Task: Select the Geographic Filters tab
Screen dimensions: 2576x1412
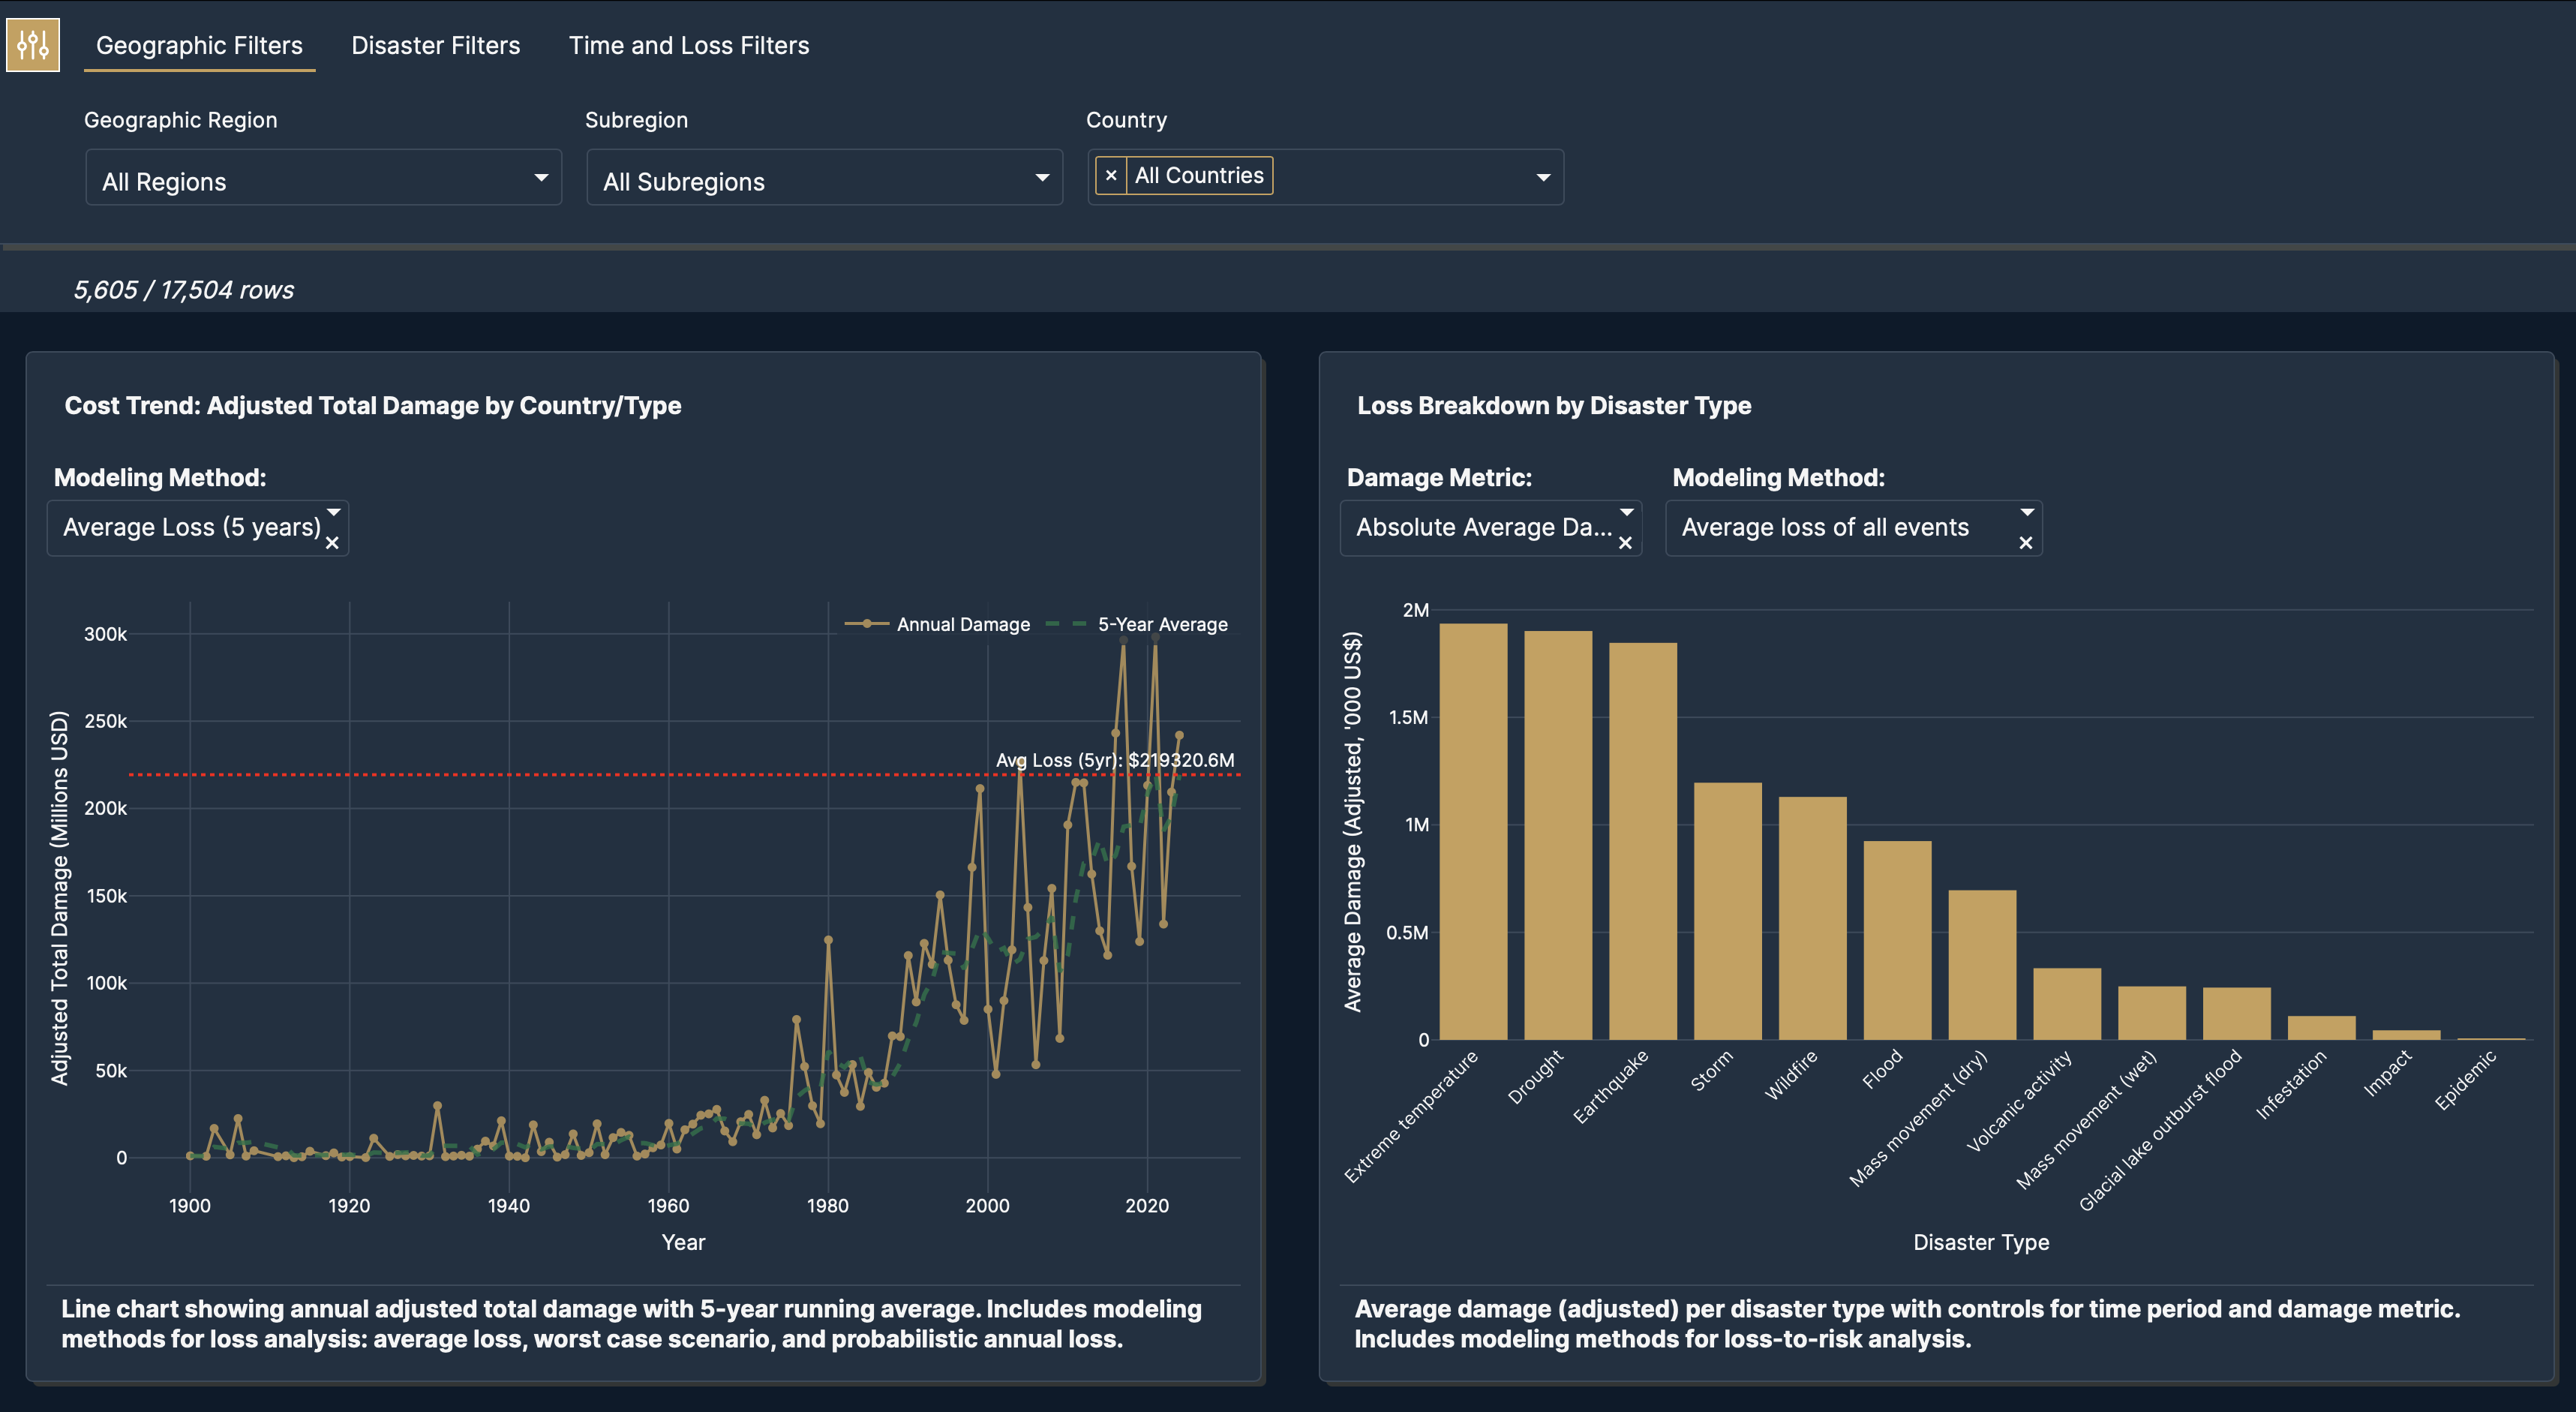Action: click(x=199, y=46)
